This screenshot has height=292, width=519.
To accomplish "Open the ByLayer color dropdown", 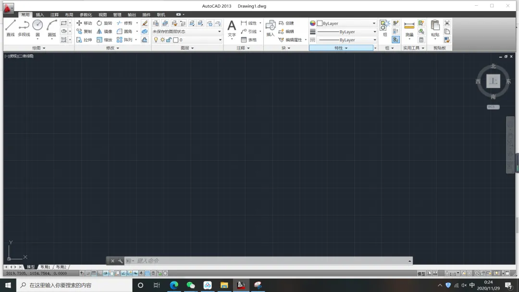I will (346, 23).
